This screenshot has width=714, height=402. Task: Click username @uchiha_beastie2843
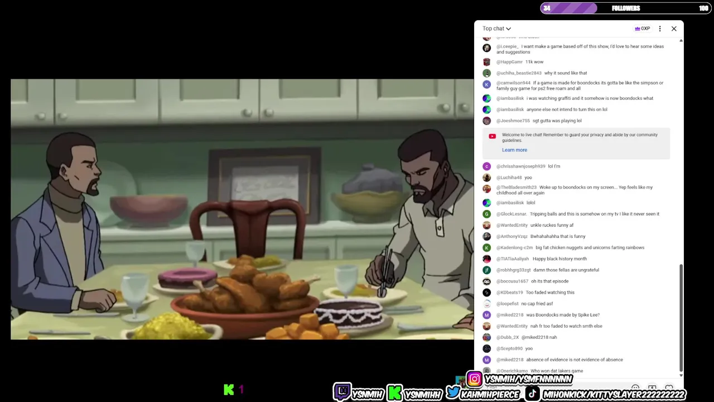519,73
